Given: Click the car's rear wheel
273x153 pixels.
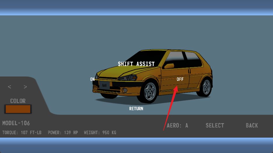Looking at the screenshot, I should coord(206,87).
